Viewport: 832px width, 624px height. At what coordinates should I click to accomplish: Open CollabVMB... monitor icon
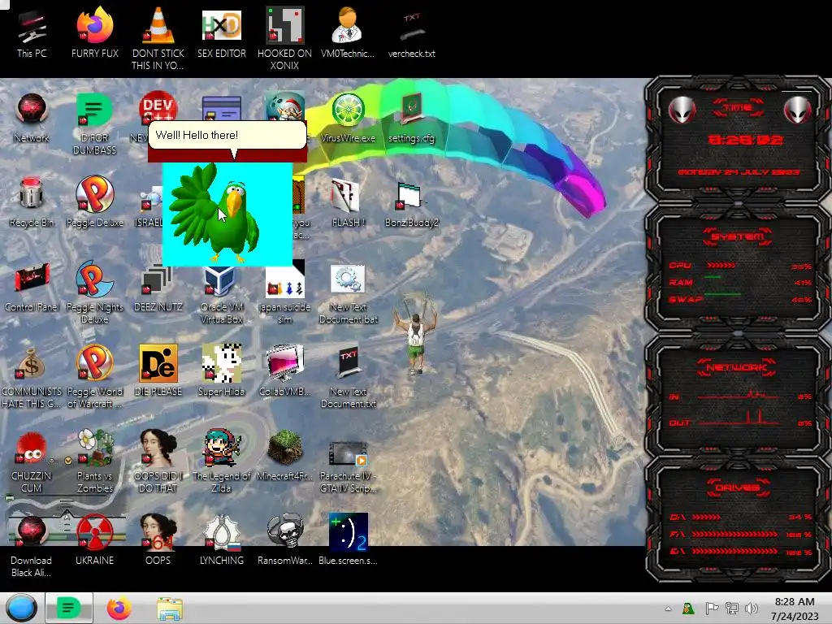point(284,370)
